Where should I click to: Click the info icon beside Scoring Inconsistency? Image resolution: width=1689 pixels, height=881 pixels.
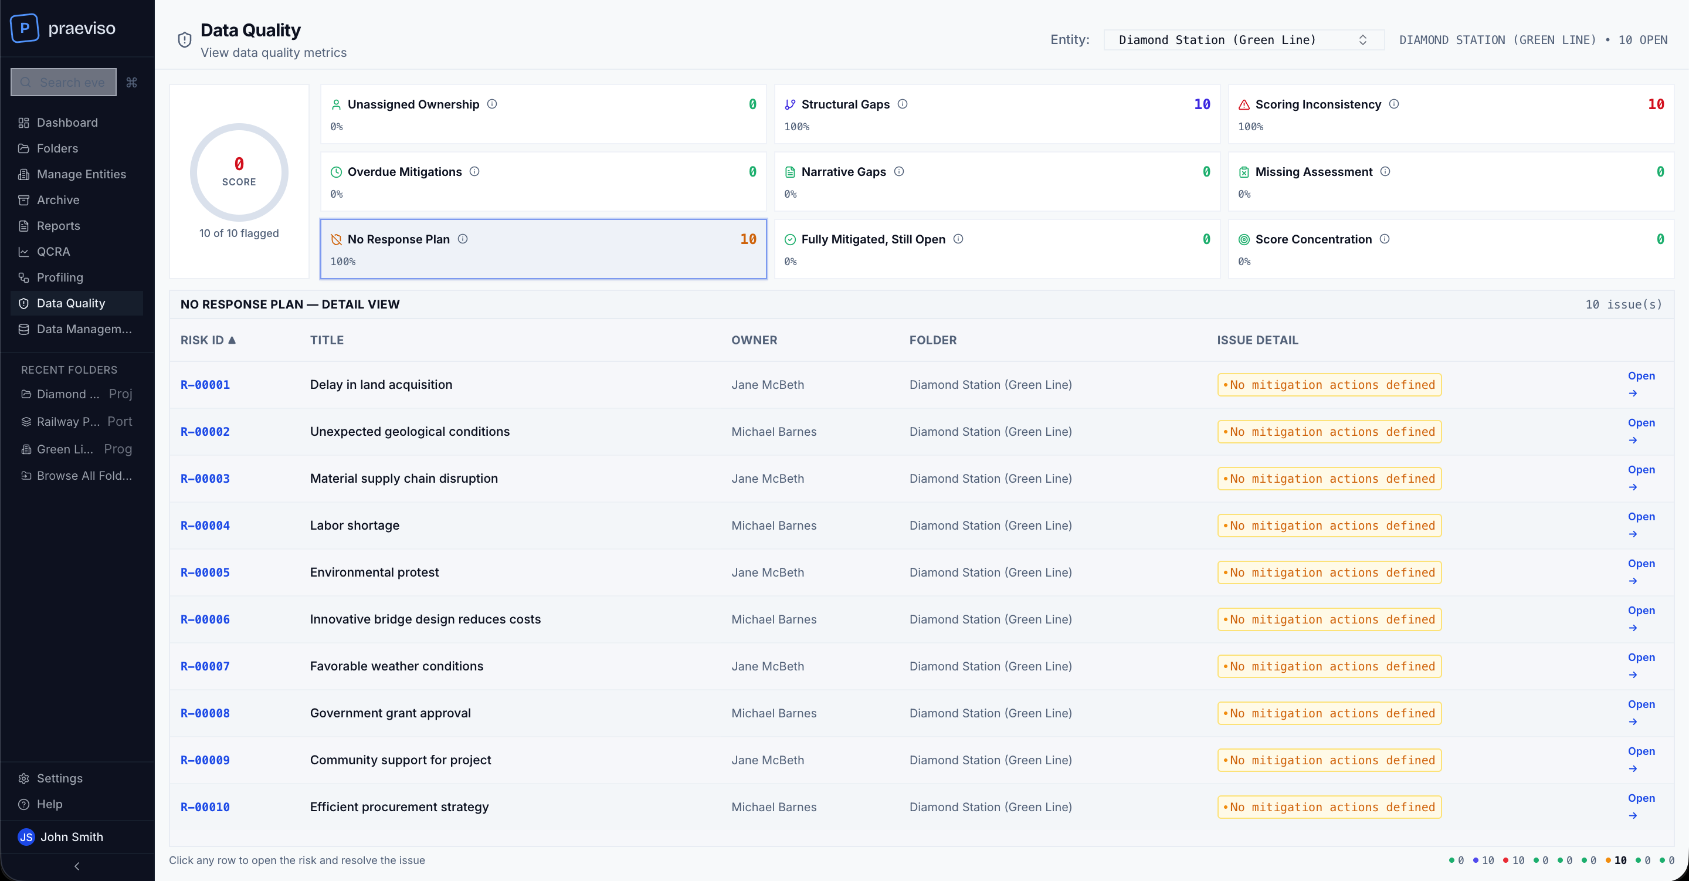(x=1394, y=104)
